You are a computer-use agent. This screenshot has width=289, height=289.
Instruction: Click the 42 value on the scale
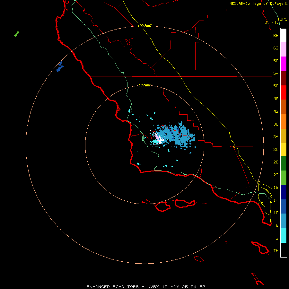[x=276, y=111]
